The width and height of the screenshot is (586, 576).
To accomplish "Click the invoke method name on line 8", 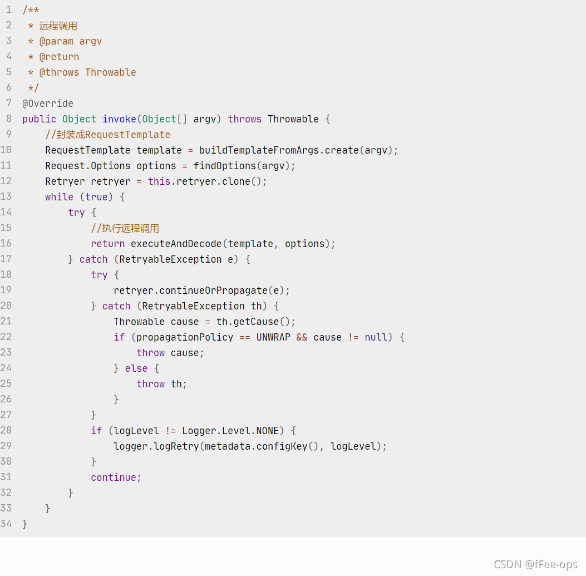I will click(119, 119).
